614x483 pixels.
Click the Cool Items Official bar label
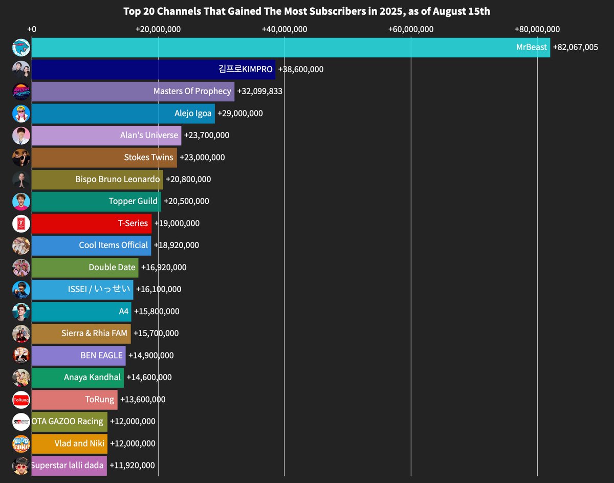tap(114, 245)
